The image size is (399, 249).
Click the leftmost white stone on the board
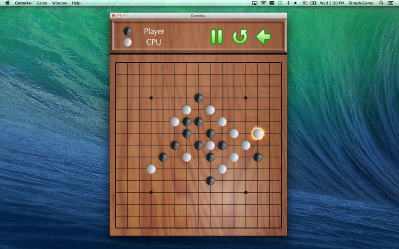pos(151,169)
